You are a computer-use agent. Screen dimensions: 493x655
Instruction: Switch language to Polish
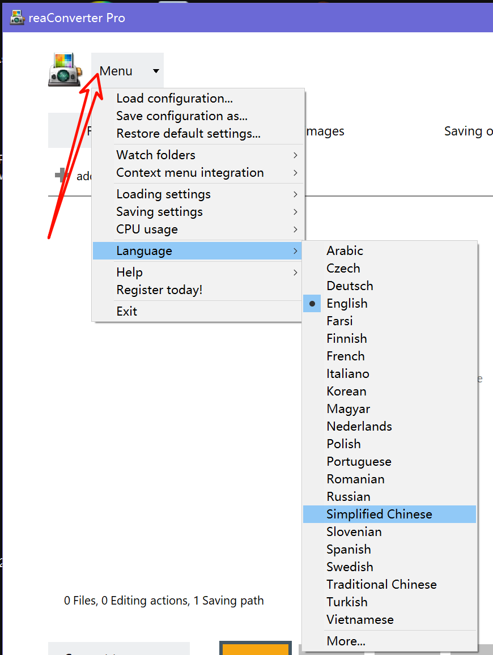389,444
